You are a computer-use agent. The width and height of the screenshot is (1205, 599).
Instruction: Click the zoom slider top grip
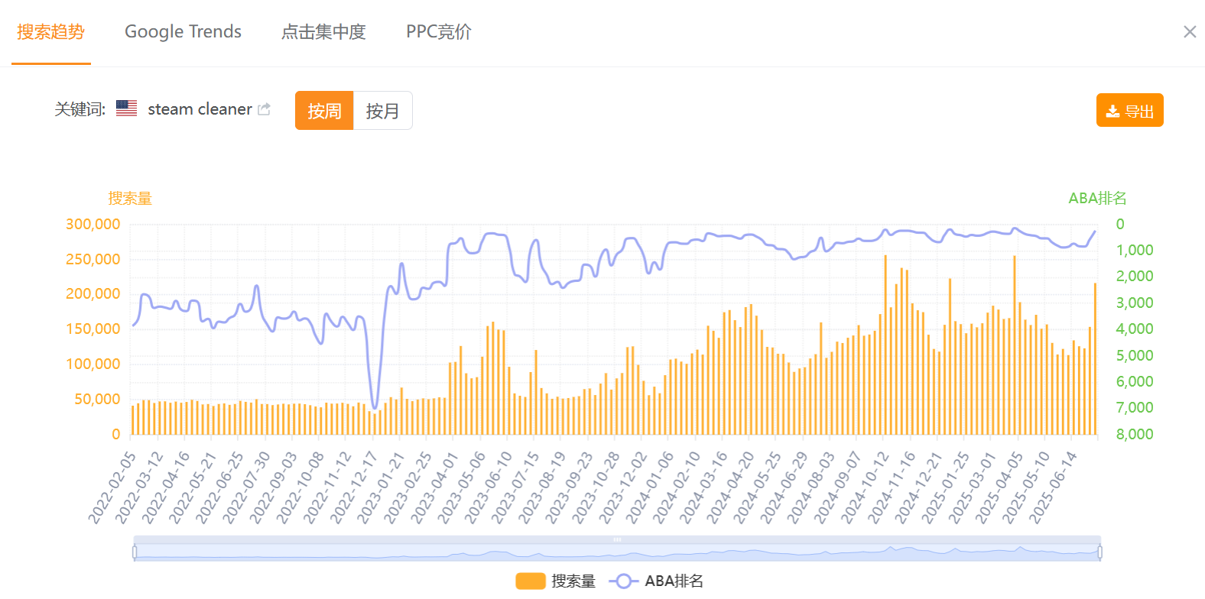click(x=617, y=539)
